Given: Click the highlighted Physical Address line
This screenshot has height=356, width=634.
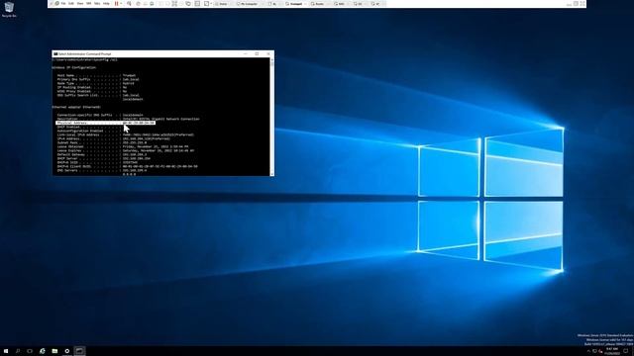Looking at the screenshot, I should tap(105, 123).
